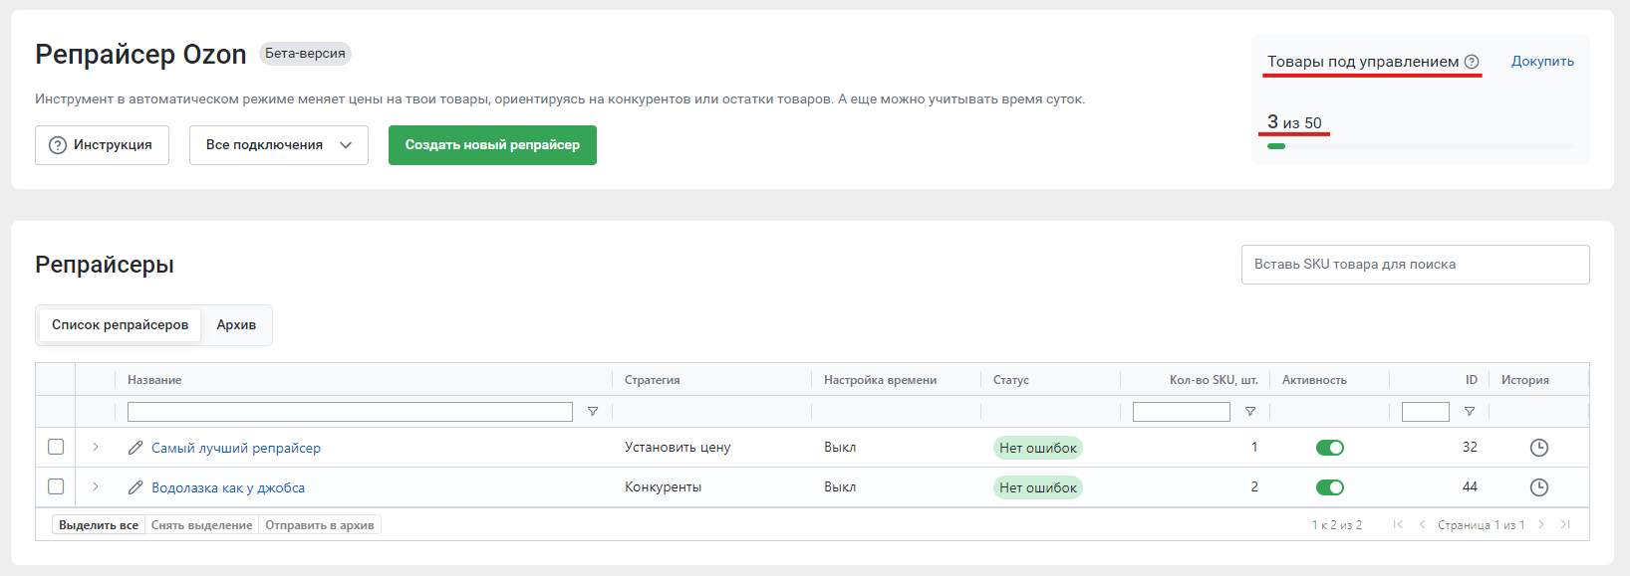This screenshot has width=1630, height=576.
Task: Click Страница 1 из 1 pager text
Action: click(x=1481, y=525)
